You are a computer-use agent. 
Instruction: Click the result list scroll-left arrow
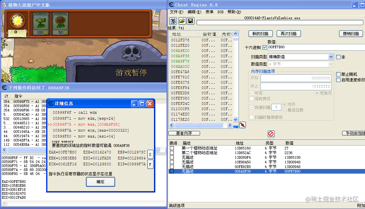172,125
